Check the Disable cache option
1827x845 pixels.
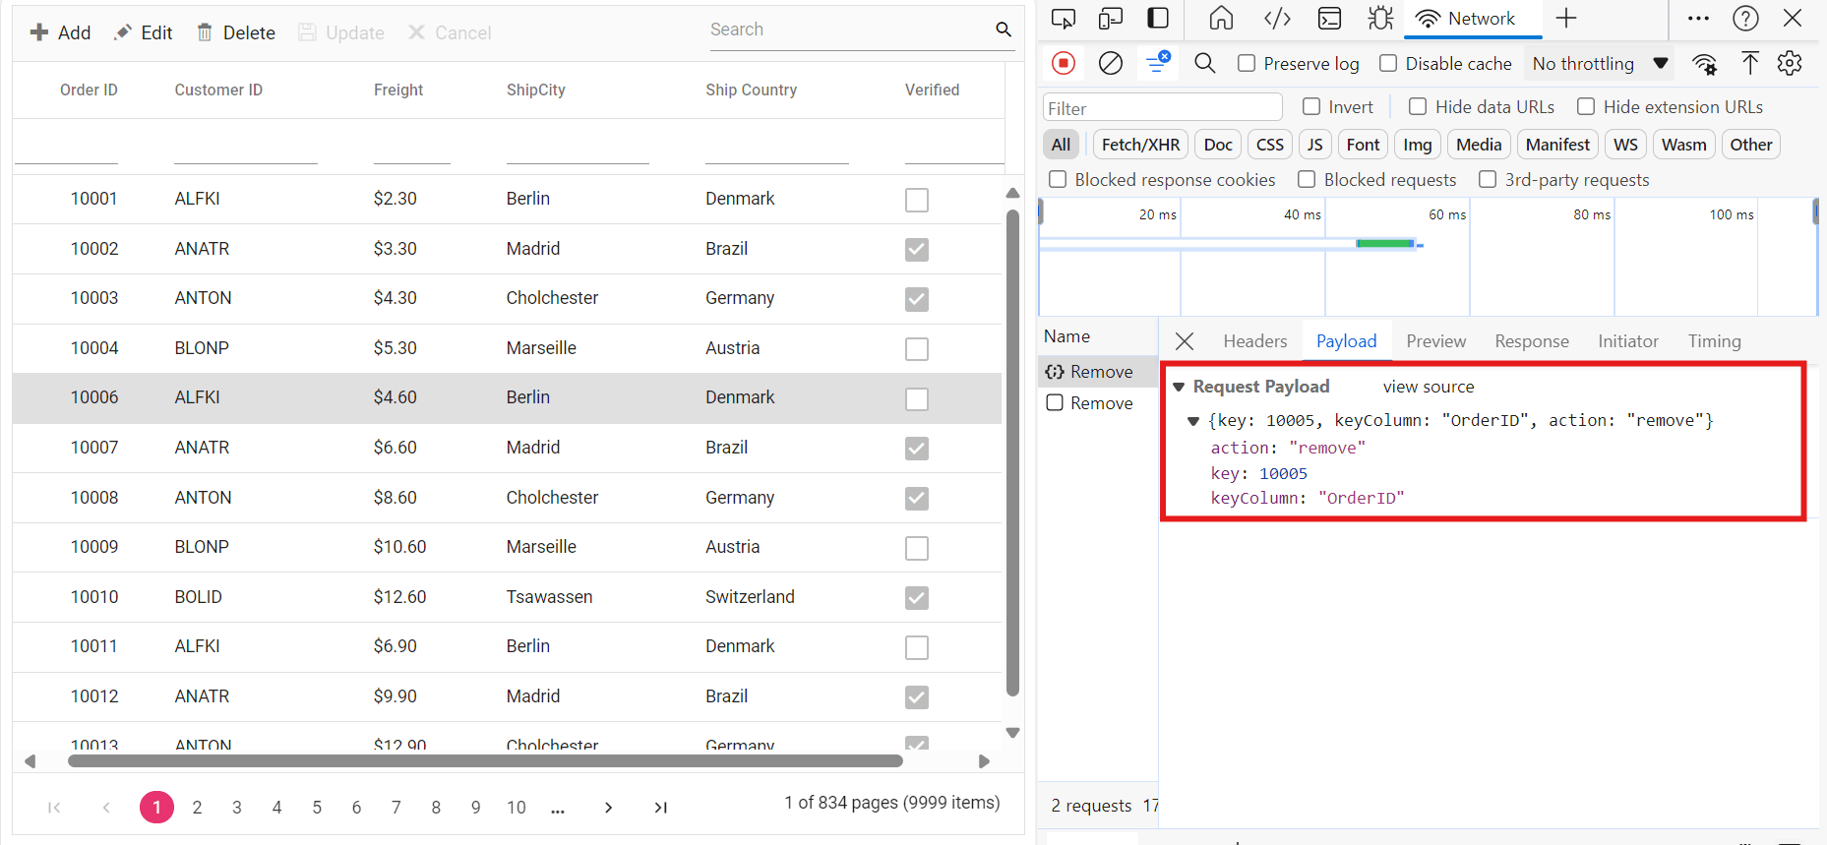tap(1388, 64)
